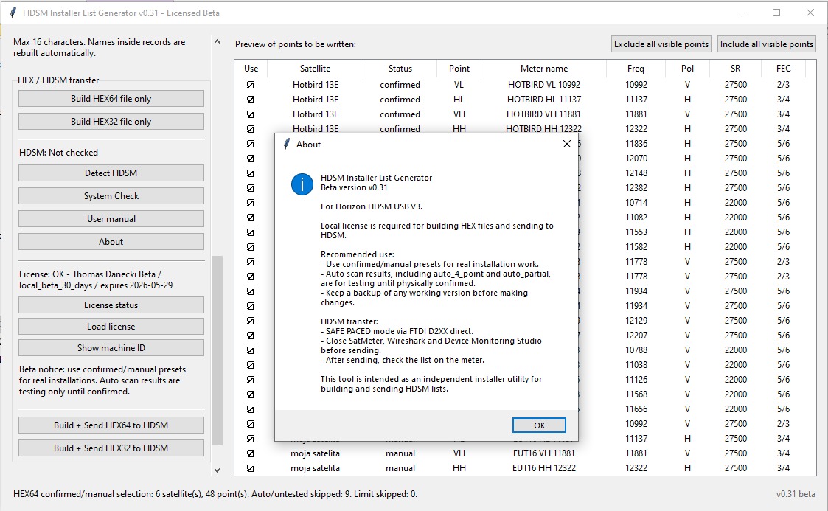Uncheck the HOTBIRD HH 12322 row checkbox

[x=251, y=129]
